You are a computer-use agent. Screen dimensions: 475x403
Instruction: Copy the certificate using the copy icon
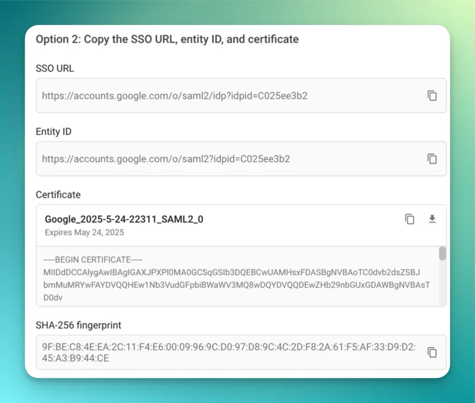click(x=410, y=219)
